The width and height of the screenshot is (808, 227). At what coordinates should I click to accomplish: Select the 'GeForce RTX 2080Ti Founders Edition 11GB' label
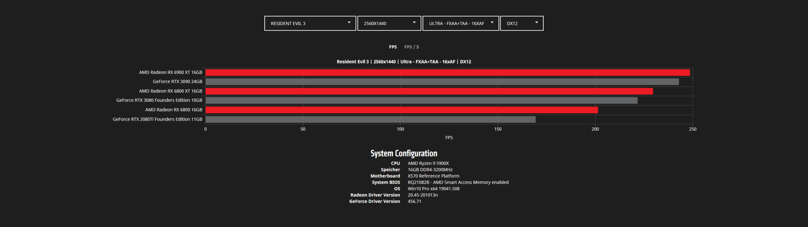pos(157,119)
